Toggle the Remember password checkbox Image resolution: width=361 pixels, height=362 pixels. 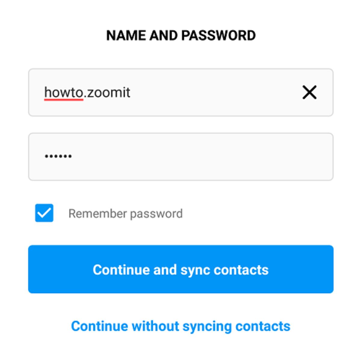tap(44, 213)
